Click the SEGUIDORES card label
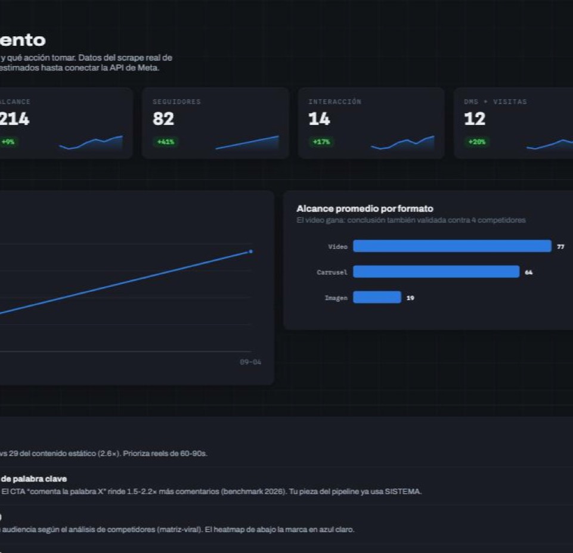This screenshot has height=553, width=573. click(176, 102)
